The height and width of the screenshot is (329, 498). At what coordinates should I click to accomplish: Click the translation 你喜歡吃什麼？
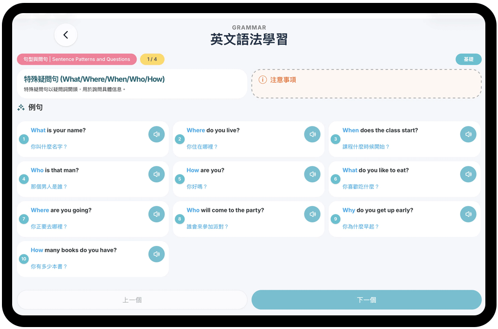click(x=360, y=187)
